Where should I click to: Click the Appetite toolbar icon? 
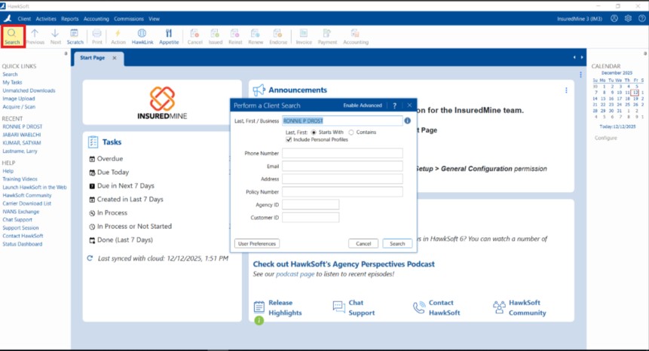(x=169, y=34)
